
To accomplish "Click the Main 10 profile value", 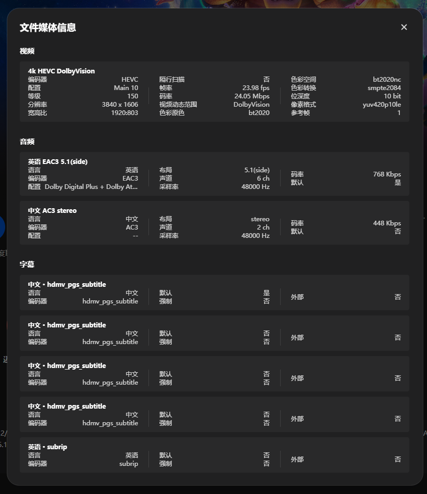I will point(126,88).
